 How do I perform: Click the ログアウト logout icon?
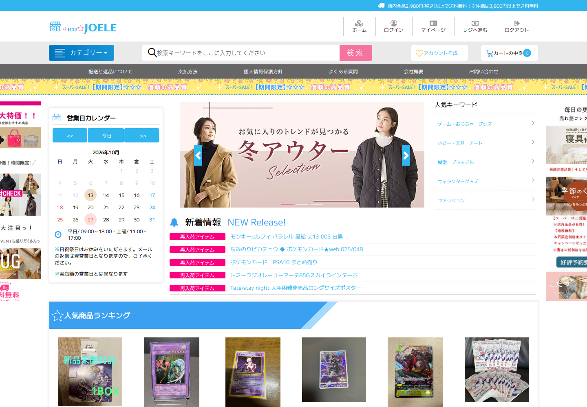click(x=516, y=23)
